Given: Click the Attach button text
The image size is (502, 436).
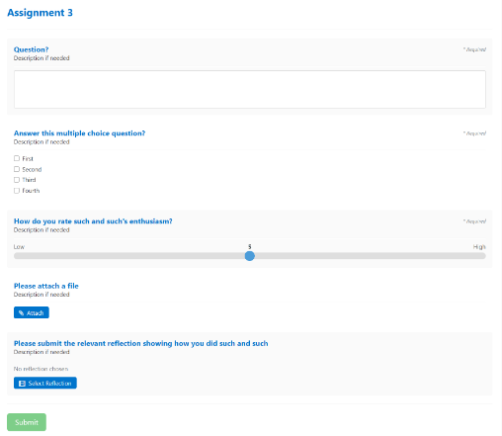Looking at the screenshot, I should click(35, 312).
